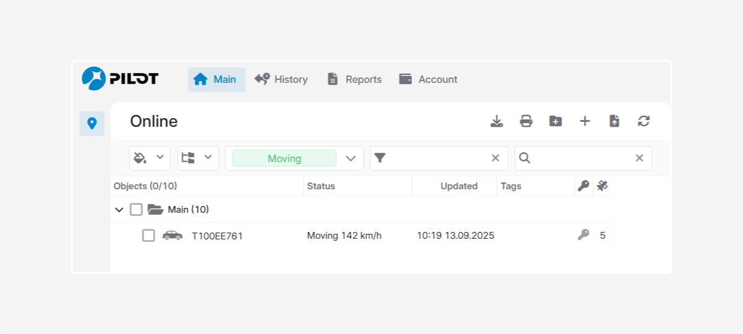Open the History tab
Image resolution: width=743 pixels, height=334 pixels.
click(281, 79)
